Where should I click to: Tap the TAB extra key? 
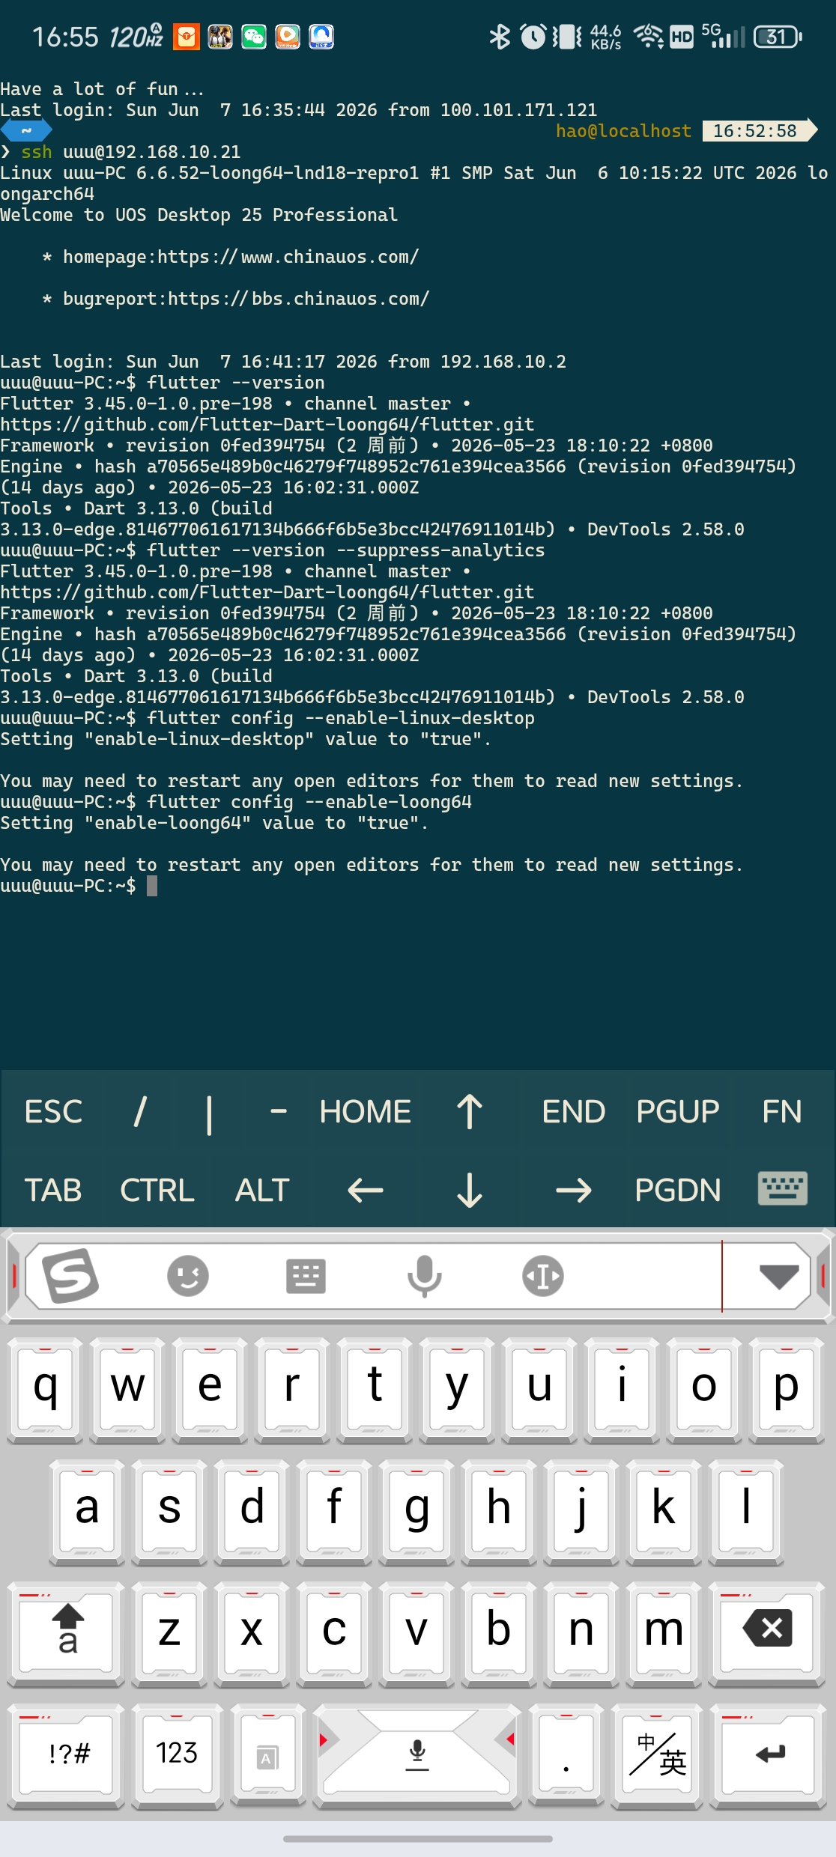(x=53, y=1190)
